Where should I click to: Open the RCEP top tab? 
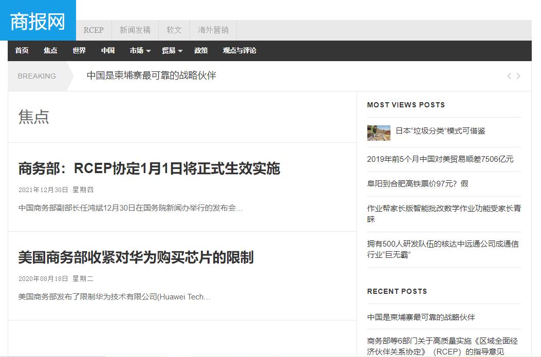pyautogui.click(x=94, y=30)
